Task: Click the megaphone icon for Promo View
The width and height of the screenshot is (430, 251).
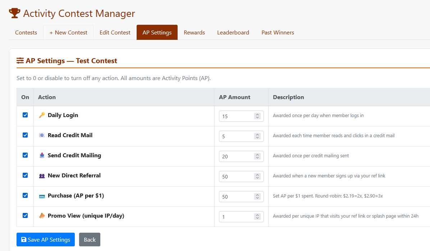Action: (42, 216)
